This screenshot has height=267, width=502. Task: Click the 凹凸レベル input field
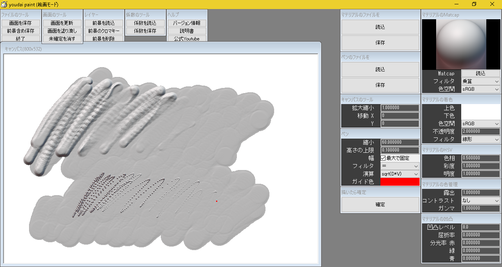pos(480,227)
